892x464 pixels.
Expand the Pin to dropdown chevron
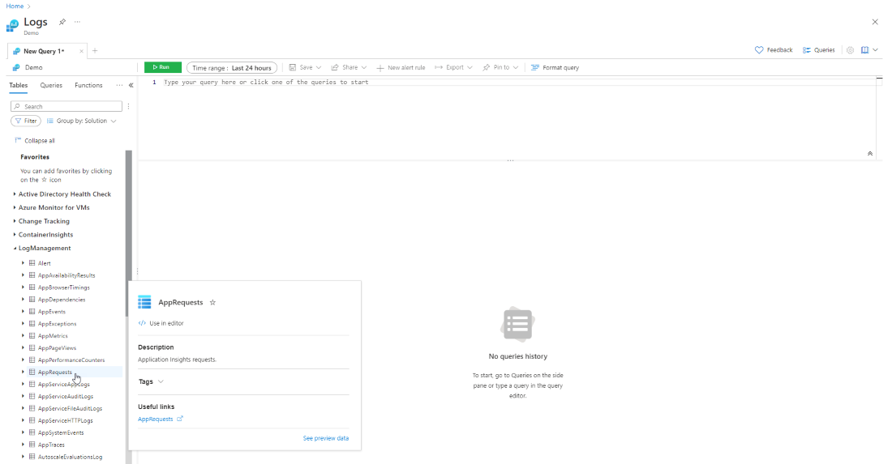point(516,67)
